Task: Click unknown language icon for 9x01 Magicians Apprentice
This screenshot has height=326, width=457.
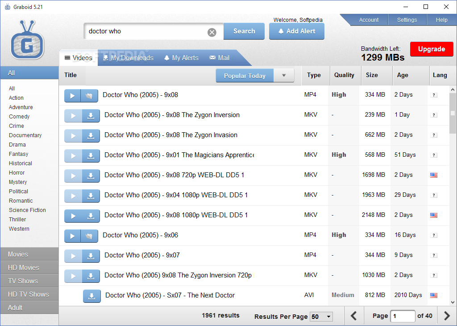Action: [434, 155]
